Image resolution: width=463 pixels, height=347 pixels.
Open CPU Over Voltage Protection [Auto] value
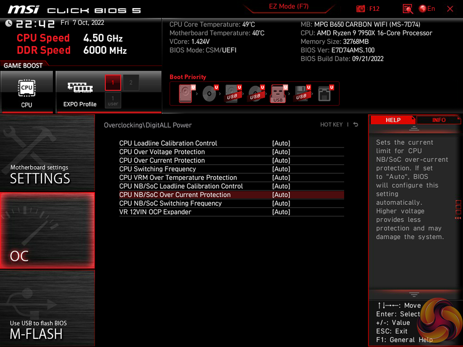coord(281,152)
